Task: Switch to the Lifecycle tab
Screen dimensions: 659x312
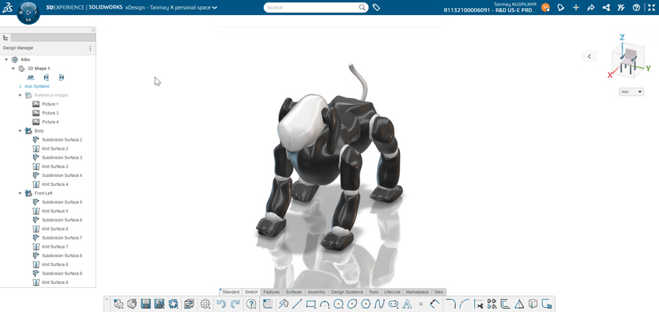Action: 392,292
